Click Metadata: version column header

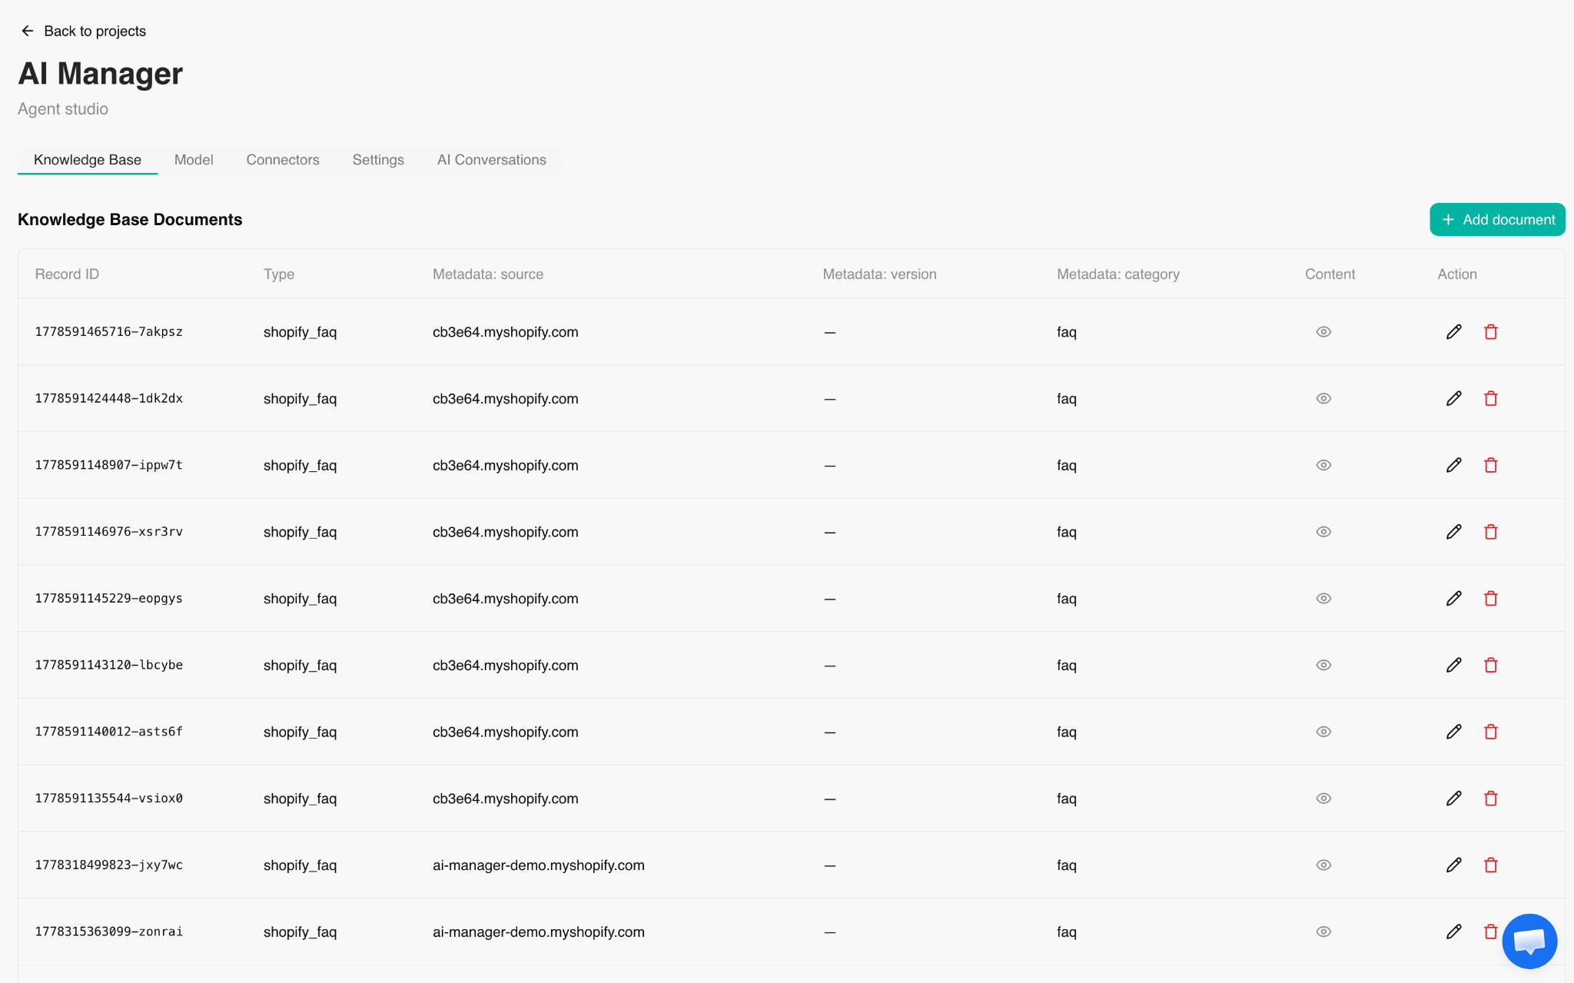[879, 274]
